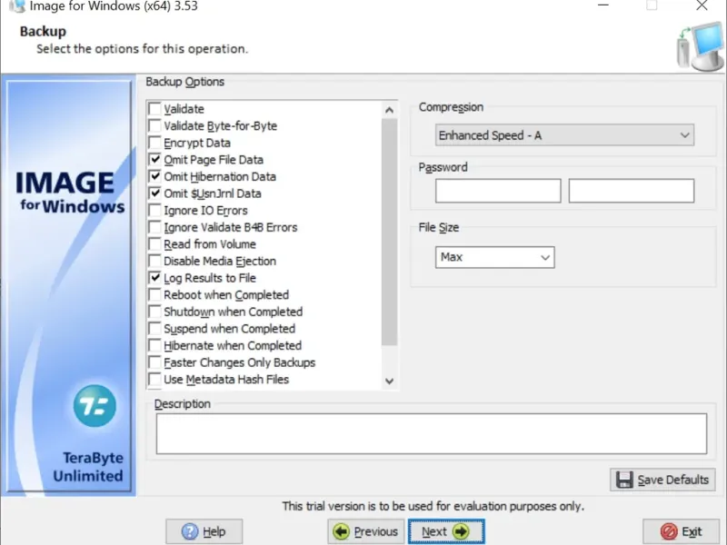Close the Image for Windows window
This screenshot has width=727, height=545.
pos(702,5)
